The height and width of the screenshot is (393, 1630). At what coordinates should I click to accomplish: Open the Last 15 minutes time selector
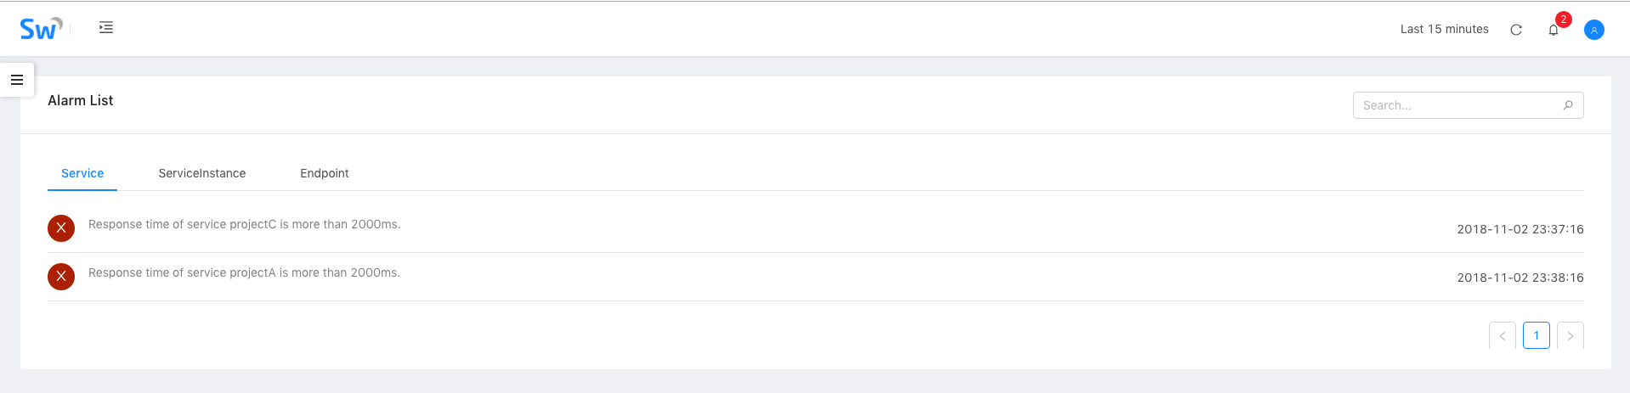1444,30
